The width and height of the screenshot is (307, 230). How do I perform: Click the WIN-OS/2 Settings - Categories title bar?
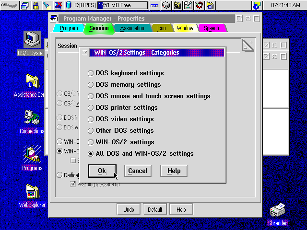157,53
